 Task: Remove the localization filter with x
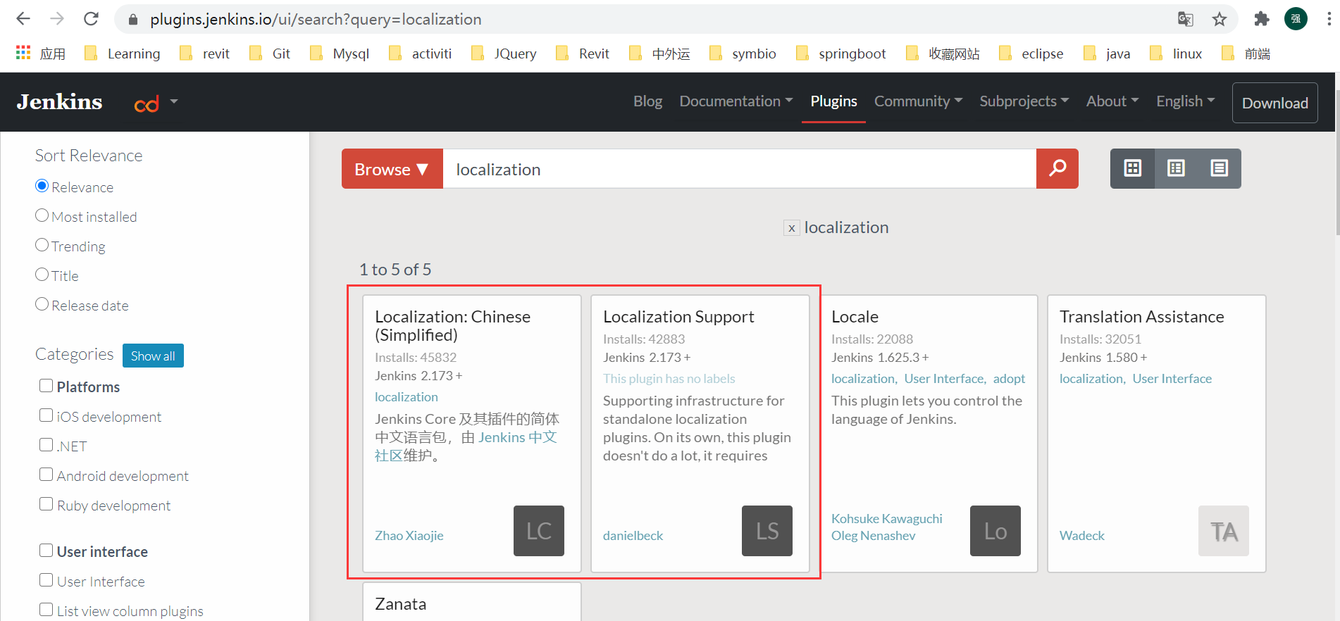click(x=792, y=228)
